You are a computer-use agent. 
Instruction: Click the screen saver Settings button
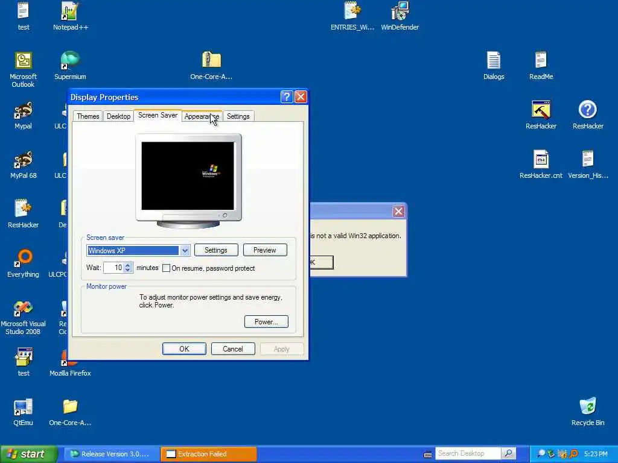pyautogui.click(x=216, y=250)
